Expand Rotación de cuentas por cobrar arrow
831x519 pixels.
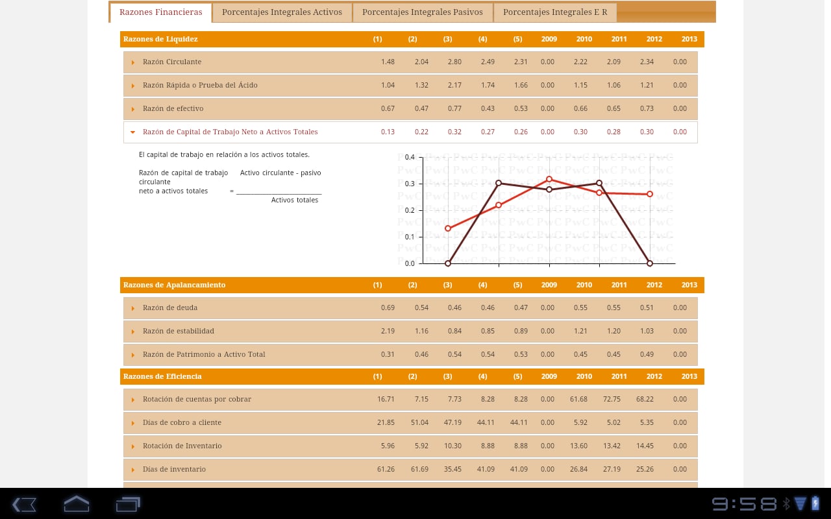pyautogui.click(x=133, y=400)
